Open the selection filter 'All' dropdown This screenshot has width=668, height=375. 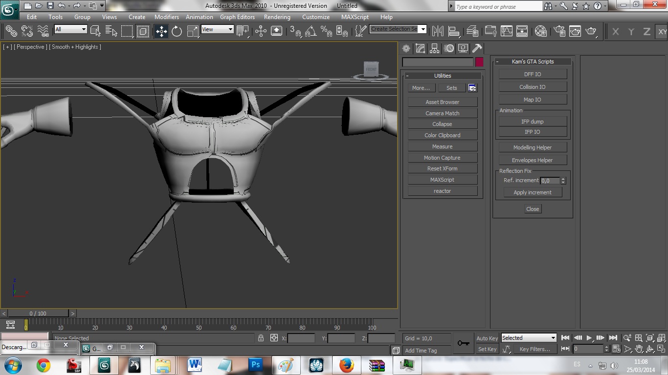pos(70,29)
